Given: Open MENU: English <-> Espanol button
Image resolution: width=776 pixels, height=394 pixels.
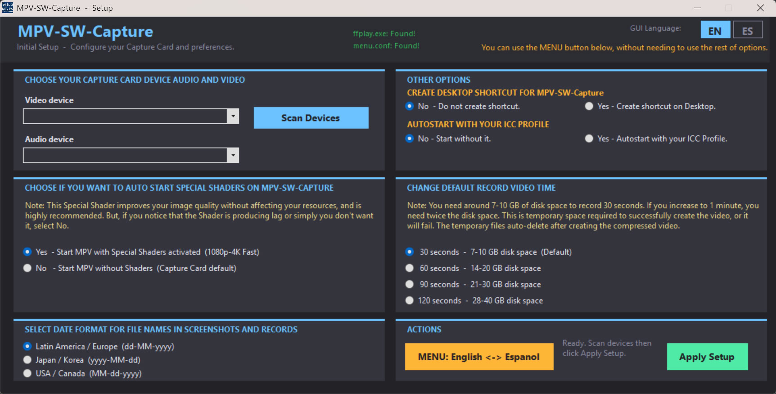Looking at the screenshot, I should pos(479,357).
